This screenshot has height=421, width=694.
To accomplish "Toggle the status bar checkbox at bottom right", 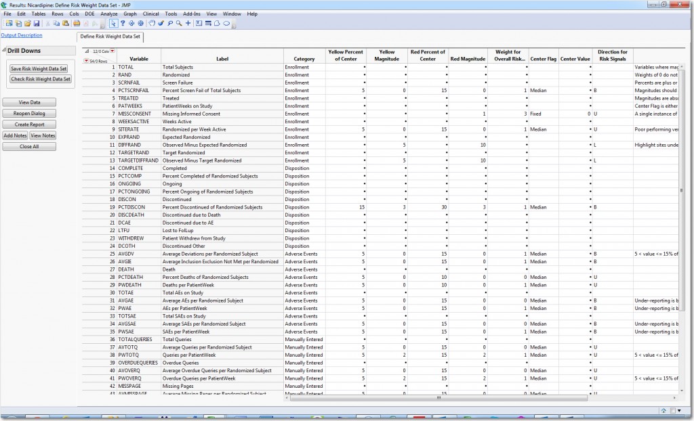I will point(672,411).
